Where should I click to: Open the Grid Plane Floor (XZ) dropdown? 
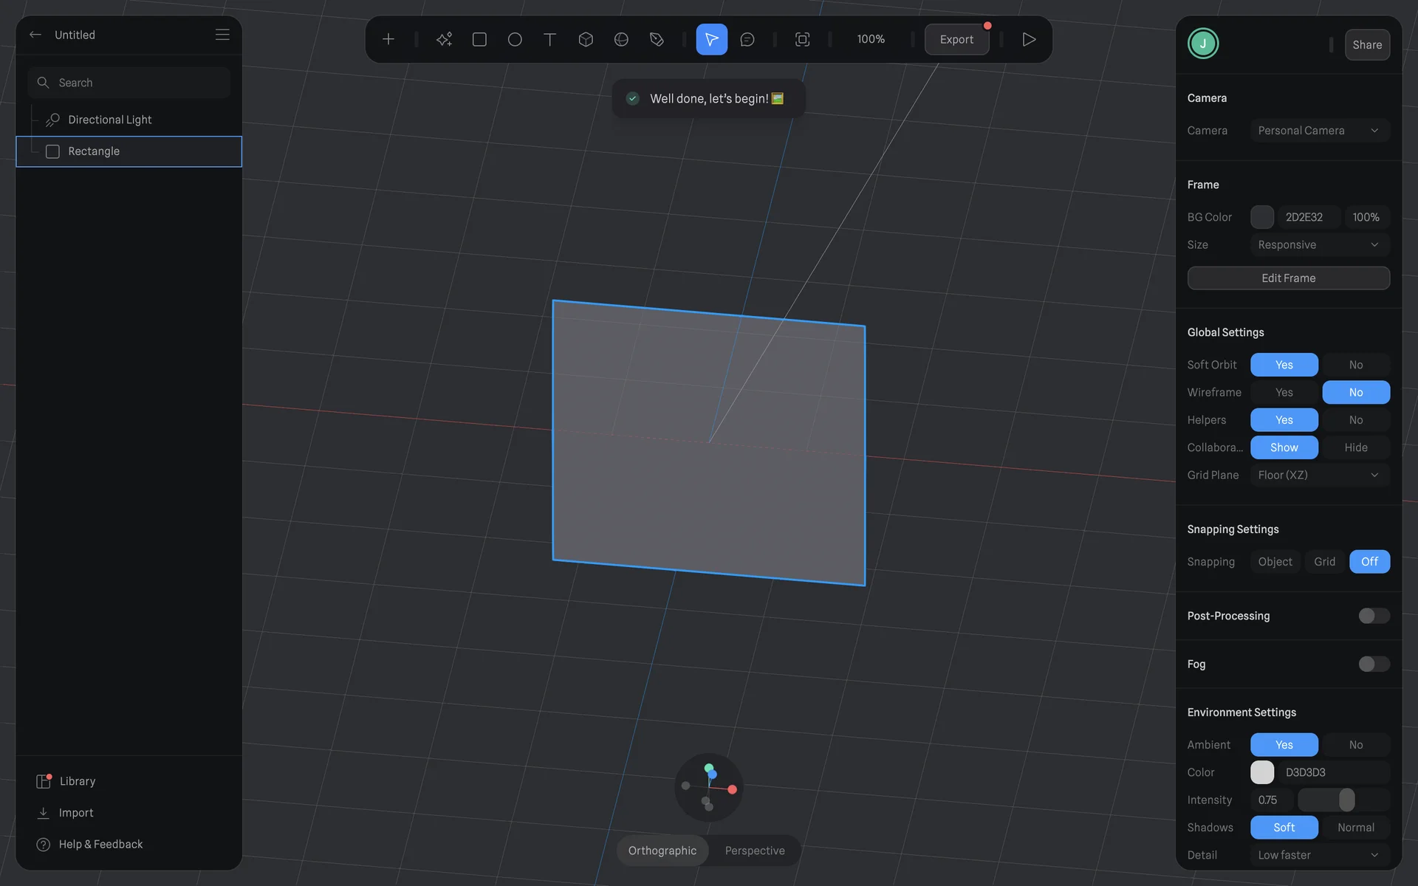click(1319, 475)
